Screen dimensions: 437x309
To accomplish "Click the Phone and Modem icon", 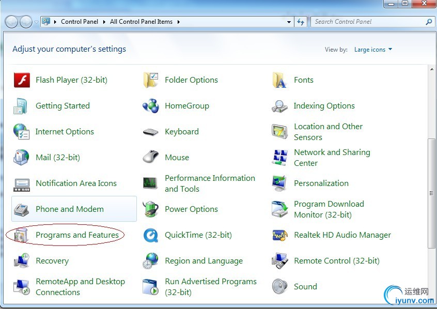I will click(22, 209).
